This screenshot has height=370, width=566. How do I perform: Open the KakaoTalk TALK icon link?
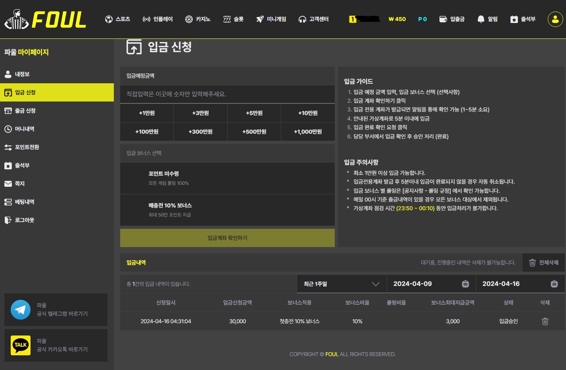point(21,345)
